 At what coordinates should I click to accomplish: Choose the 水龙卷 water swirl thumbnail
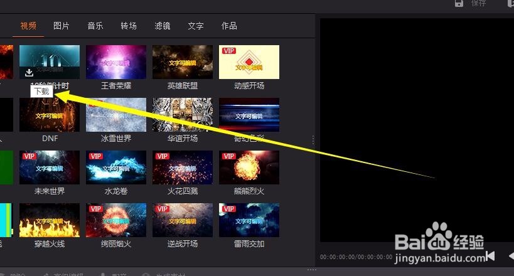tap(116, 167)
